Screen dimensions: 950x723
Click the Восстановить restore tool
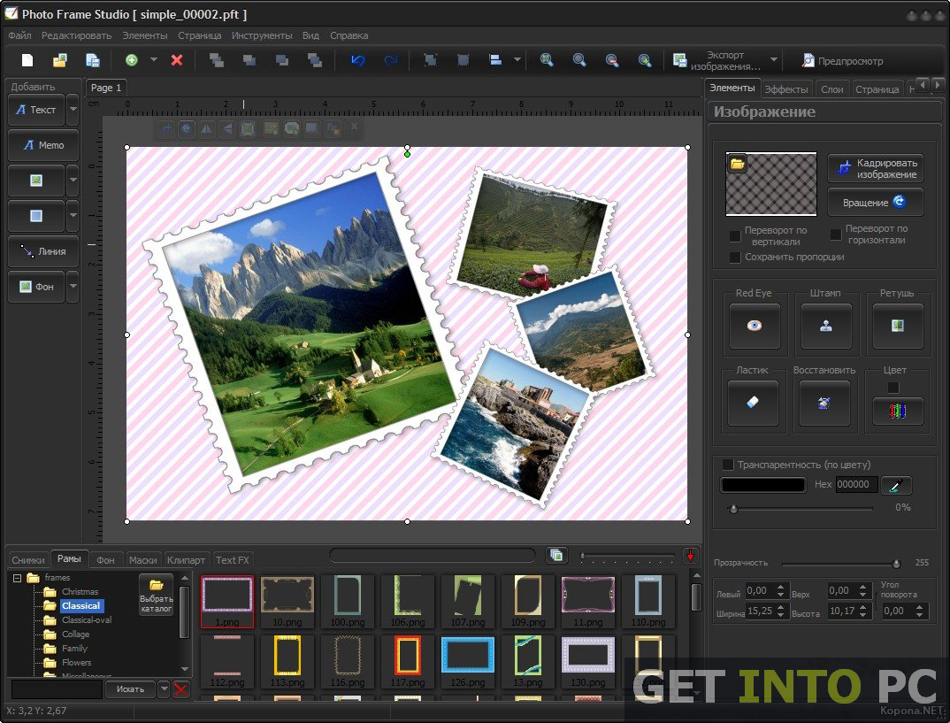pyautogui.click(x=824, y=403)
